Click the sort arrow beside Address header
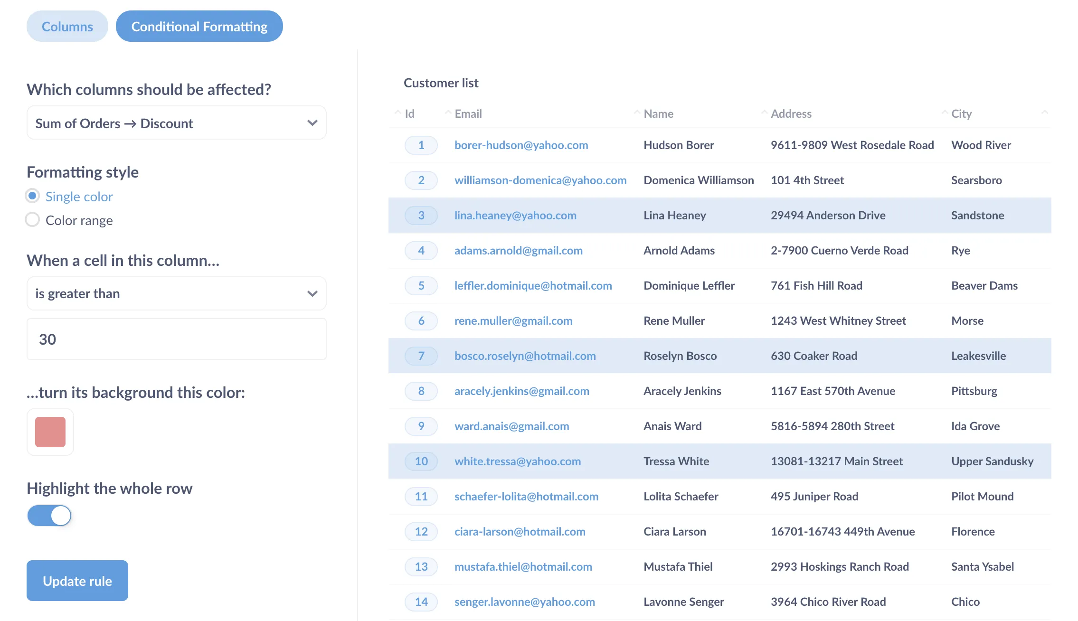Screen dimensions: 1078x621 point(764,113)
